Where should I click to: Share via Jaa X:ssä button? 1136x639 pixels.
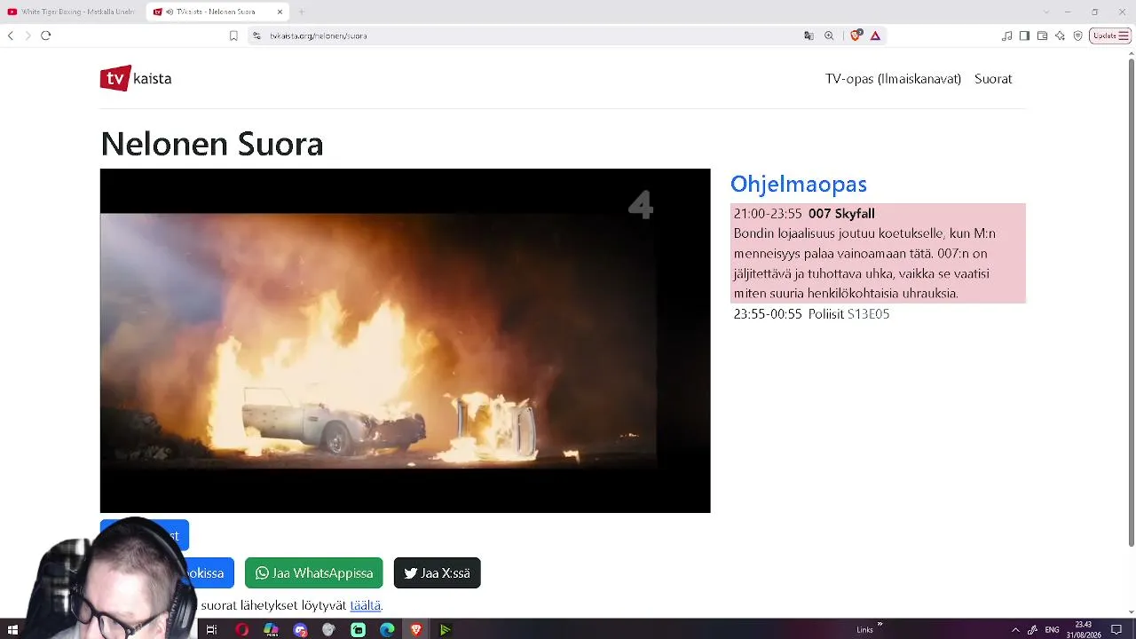(437, 573)
